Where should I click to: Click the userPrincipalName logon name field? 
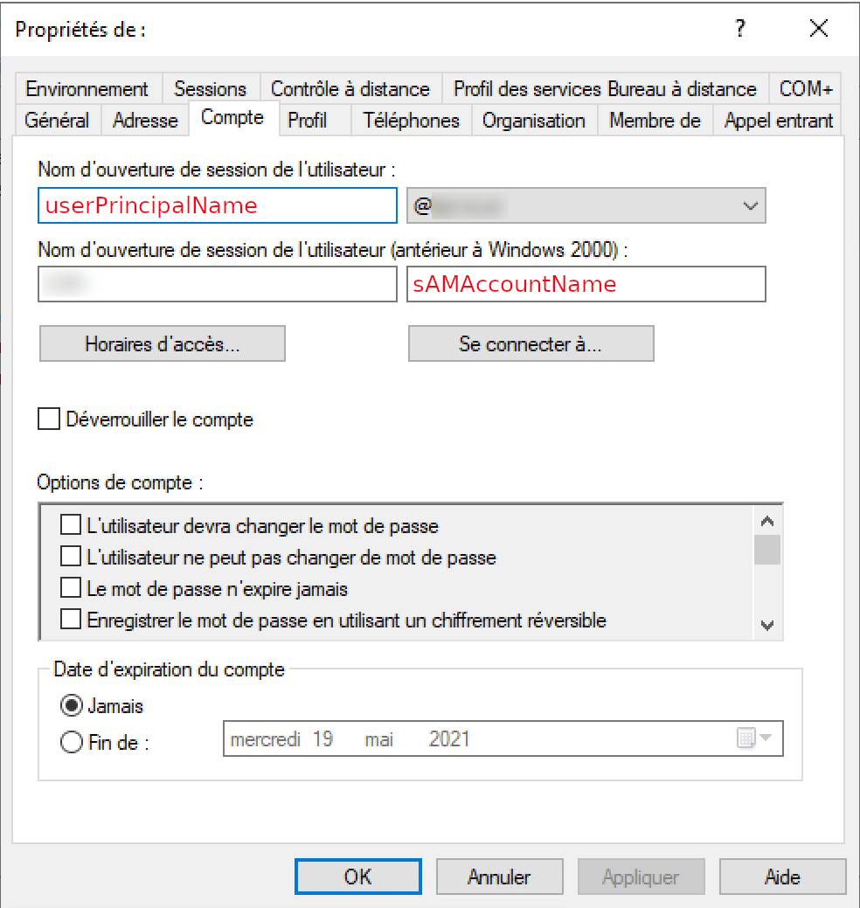pyautogui.click(x=218, y=206)
